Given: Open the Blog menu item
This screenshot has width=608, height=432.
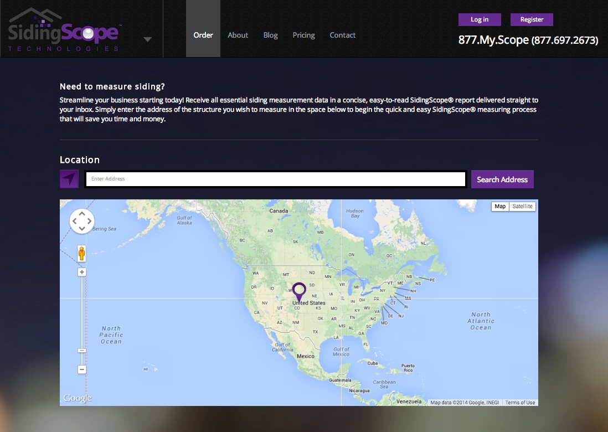Looking at the screenshot, I should pyautogui.click(x=270, y=35).
